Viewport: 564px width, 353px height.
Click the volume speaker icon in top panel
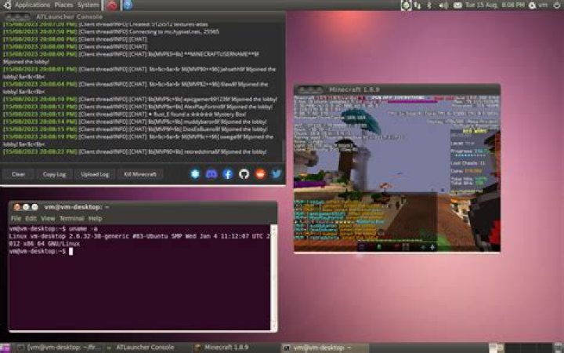tap(443, 5)
